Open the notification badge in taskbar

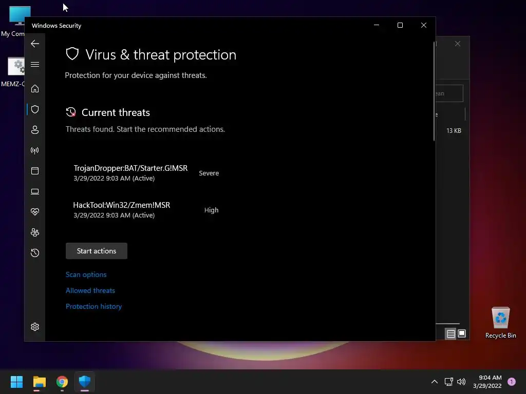point(512,382)
